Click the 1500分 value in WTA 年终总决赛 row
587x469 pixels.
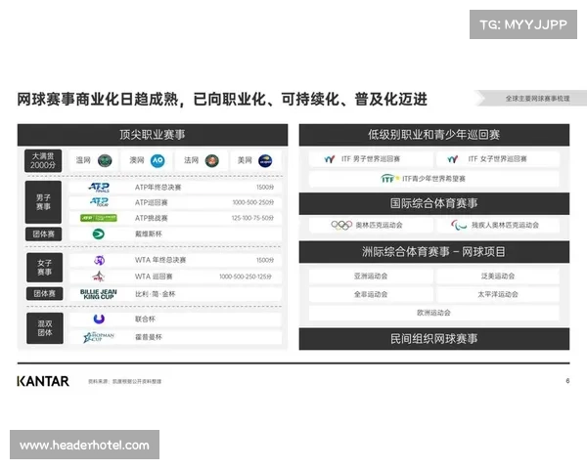coord(265,260)
